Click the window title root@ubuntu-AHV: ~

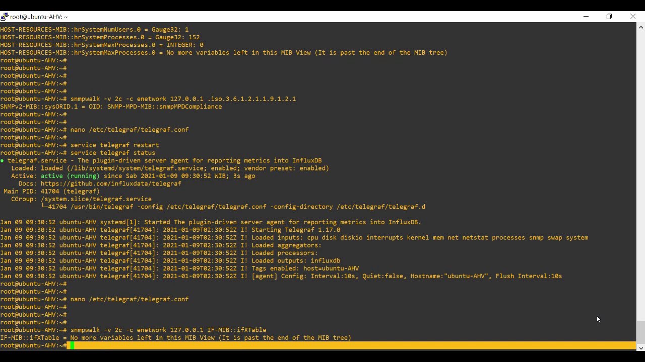point(39,17)
